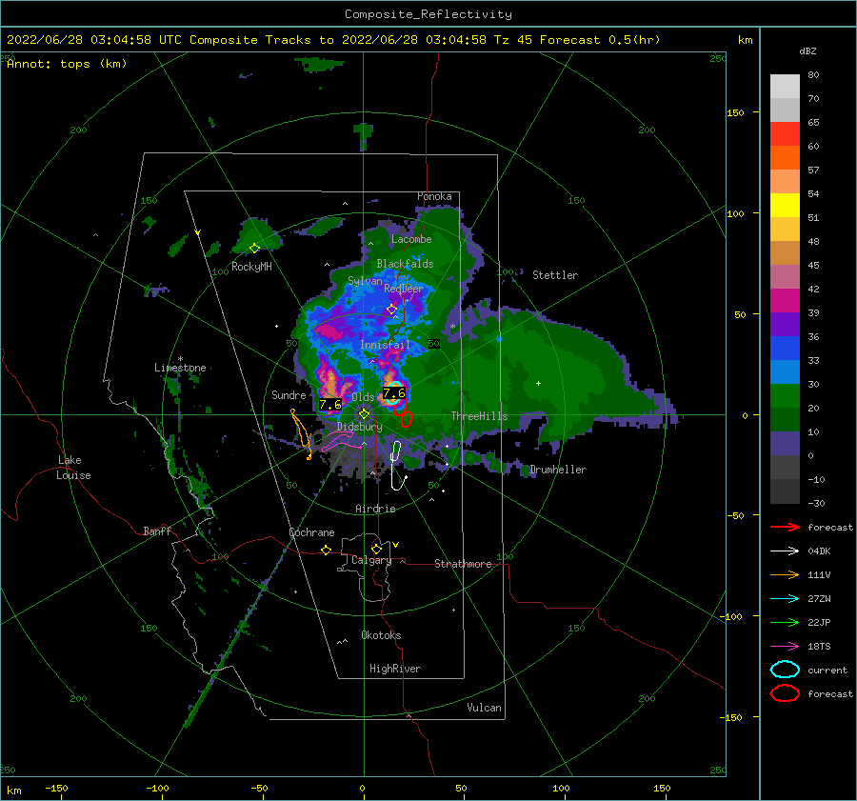Image resolution: width=857 pixels, height=801 pixels.
Task: Click the HighRiver city label
Action: pyautogui.click(x=395, y=669)
